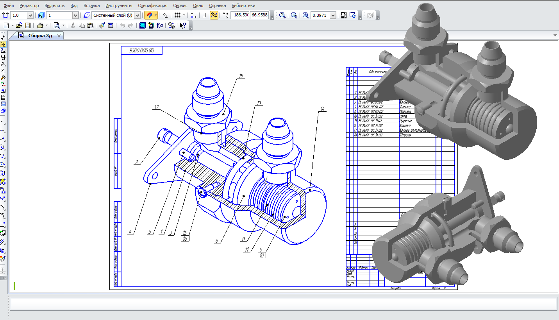The width and height of the screenshot is (559, 320).
Task: Open the Редактор menu
Action: click(29, 5)
